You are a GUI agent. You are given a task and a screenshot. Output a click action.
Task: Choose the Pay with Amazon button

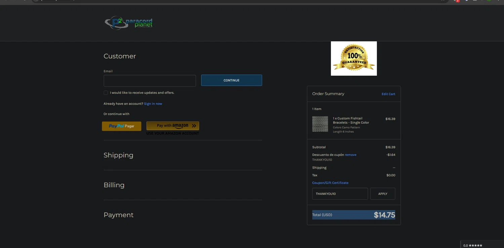pyautogui.click(x=173, y=126)
